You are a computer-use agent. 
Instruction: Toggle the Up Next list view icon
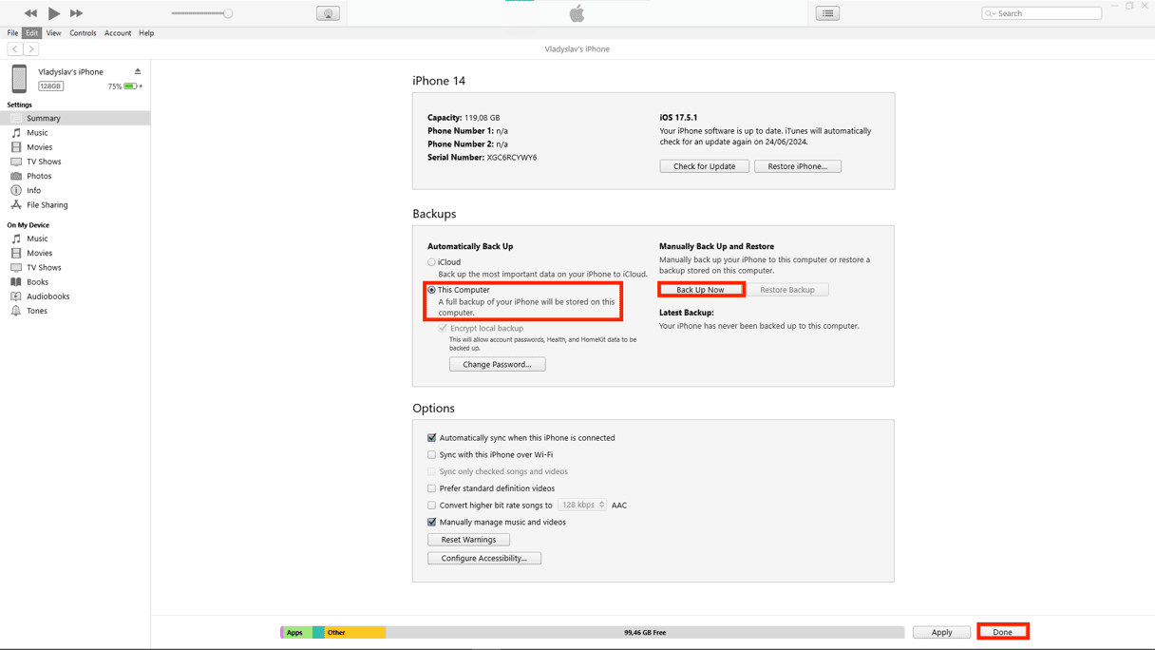pyautogui.click(x=827, y=13)
